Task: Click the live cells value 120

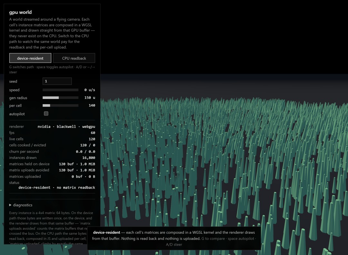Action: (92, 139)
